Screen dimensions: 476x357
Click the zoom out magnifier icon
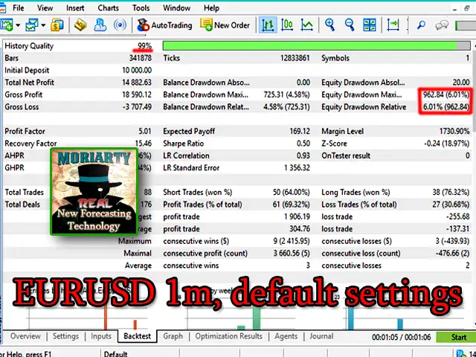350,25
